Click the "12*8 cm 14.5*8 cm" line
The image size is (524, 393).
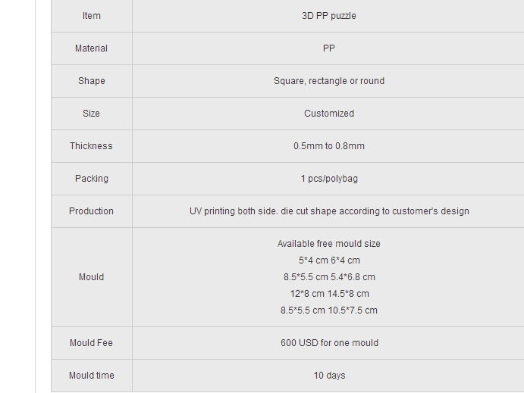(x=328, y=294)
